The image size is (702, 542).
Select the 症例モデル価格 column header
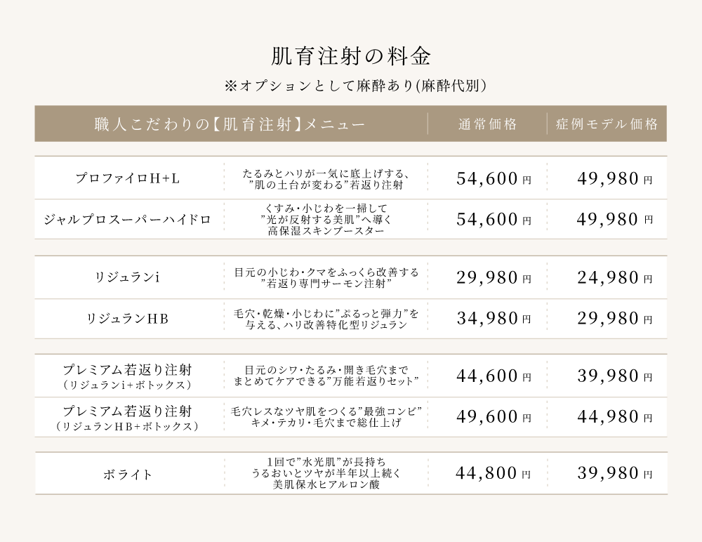[x=607, y=124]
